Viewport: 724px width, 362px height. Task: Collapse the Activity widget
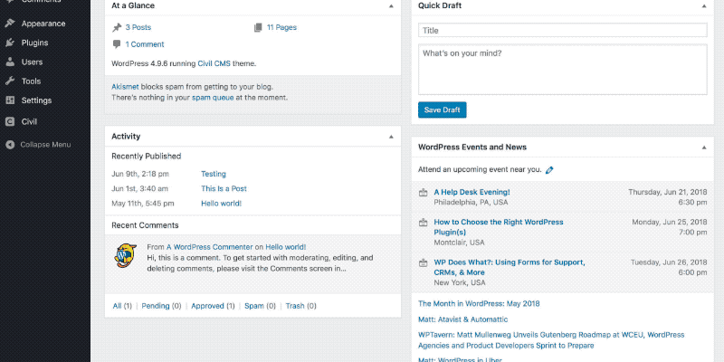point(391,137)
